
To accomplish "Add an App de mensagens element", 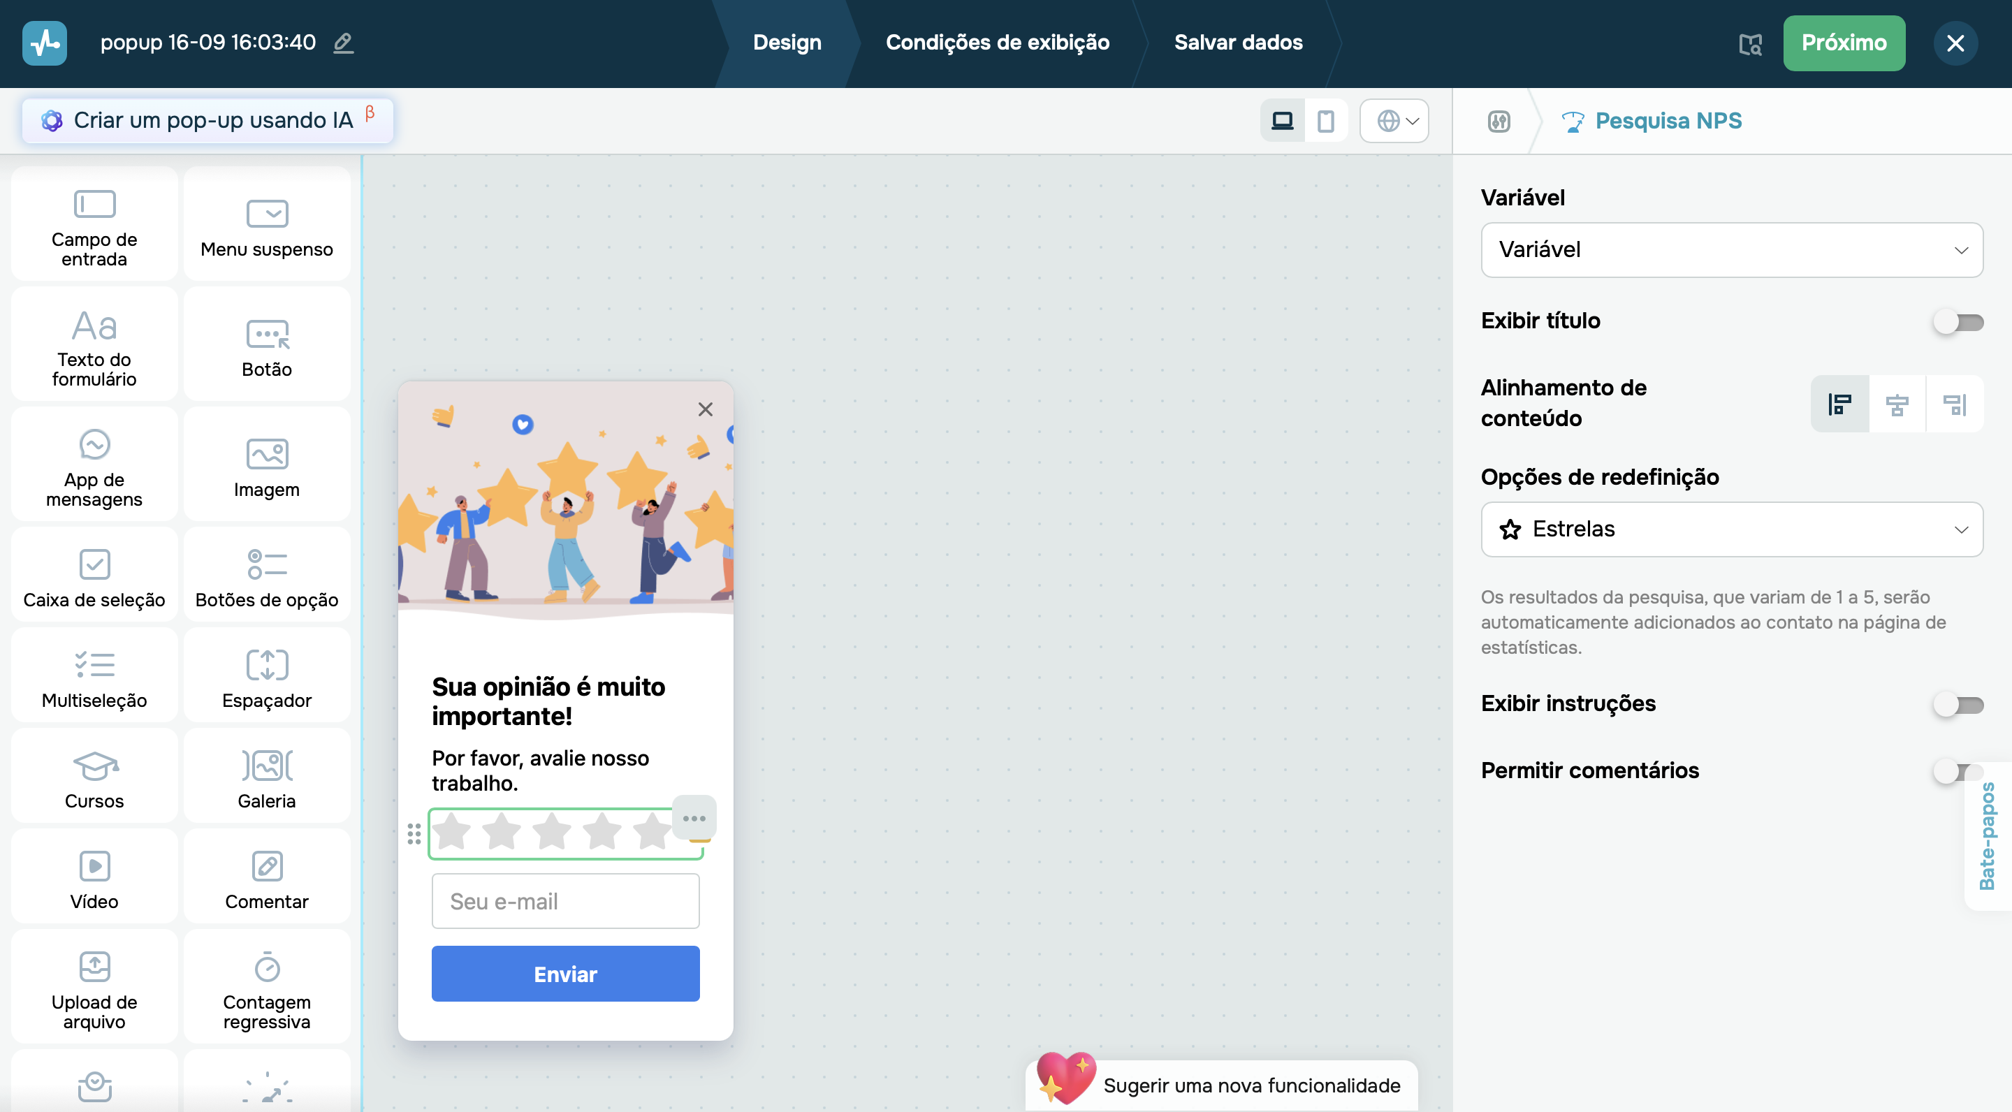I will click(x=94, y=464).
